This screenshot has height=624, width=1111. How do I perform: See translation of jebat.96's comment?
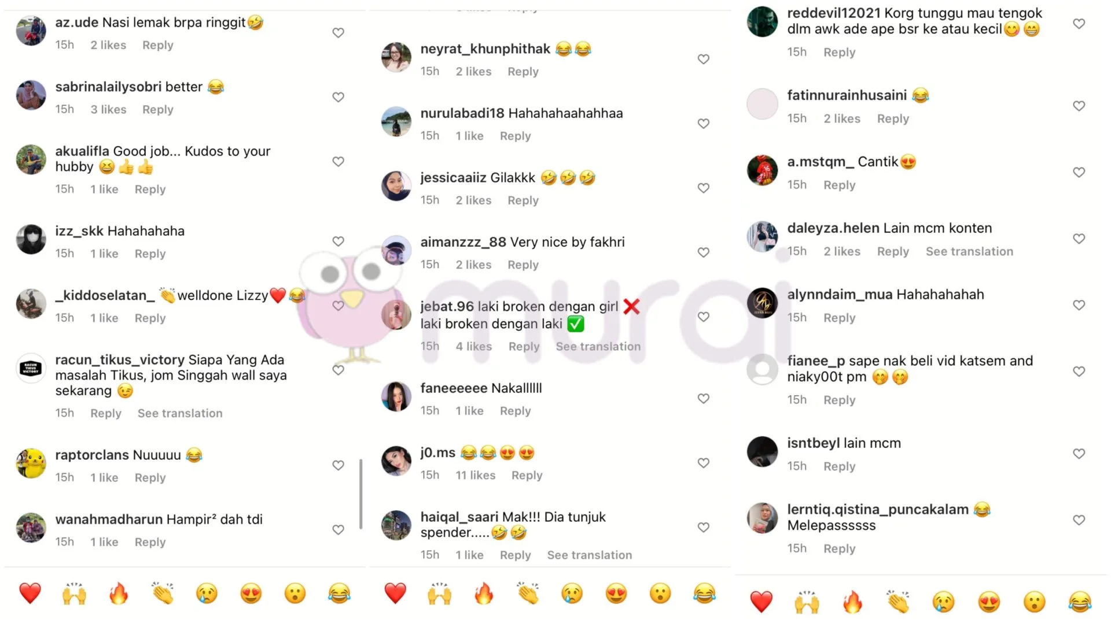[x=598, y=347]
